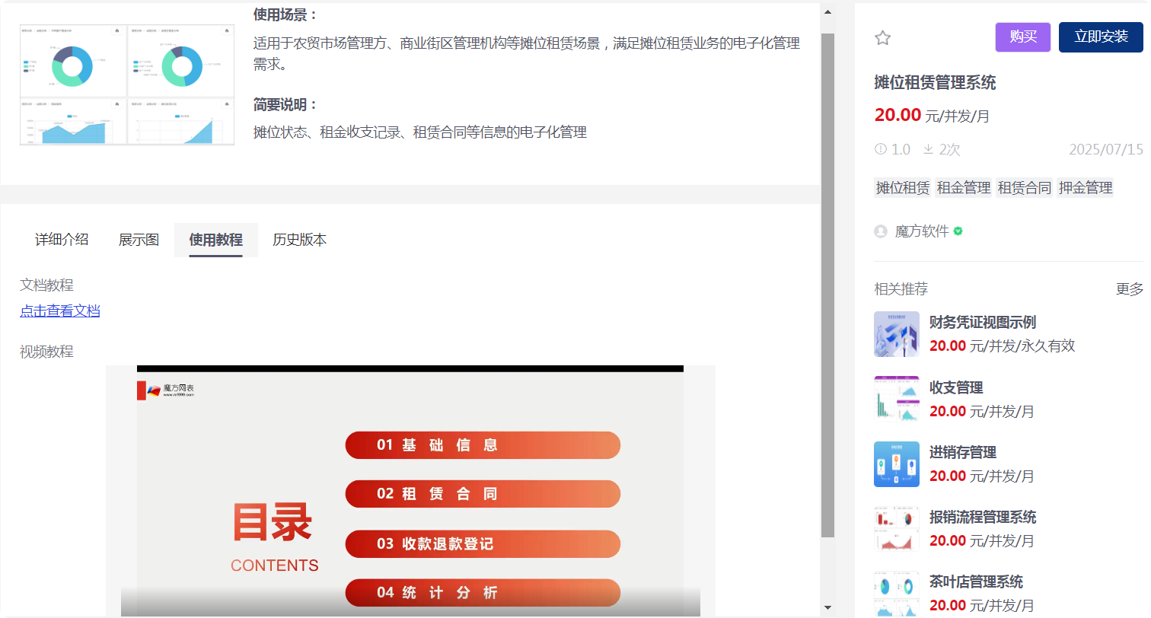Open the 财务凭证视图示例 thumbnail
Screen dimensions: 1151x618
point(897,334)
